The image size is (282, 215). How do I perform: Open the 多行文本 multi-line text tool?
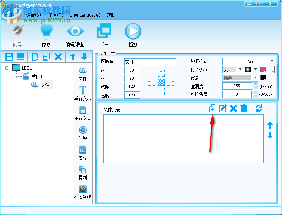coord(82,113)
